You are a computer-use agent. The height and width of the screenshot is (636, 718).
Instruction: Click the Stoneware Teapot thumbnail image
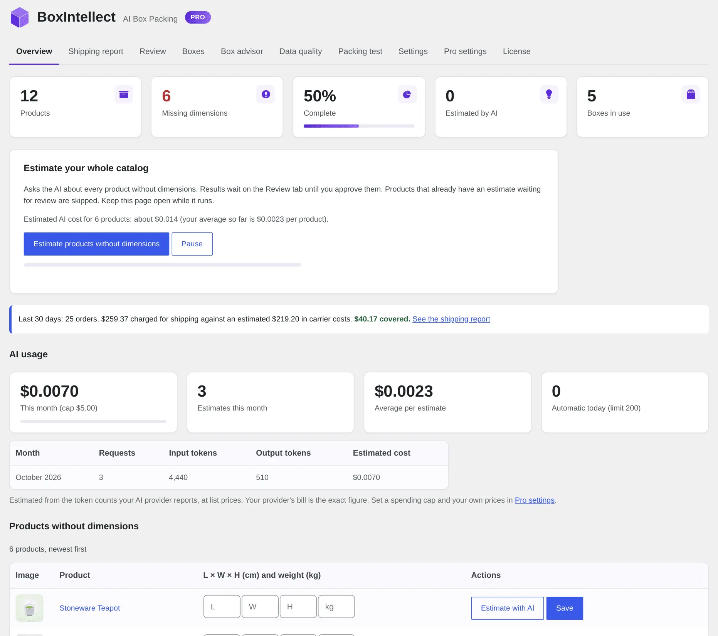pos(30,608)
